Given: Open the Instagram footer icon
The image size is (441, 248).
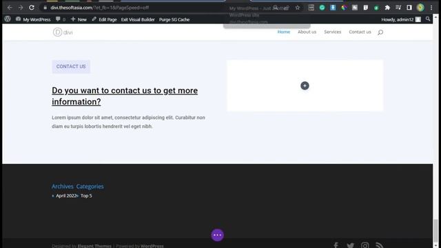Looking at the screenshot, I should (x=365, y=245).
